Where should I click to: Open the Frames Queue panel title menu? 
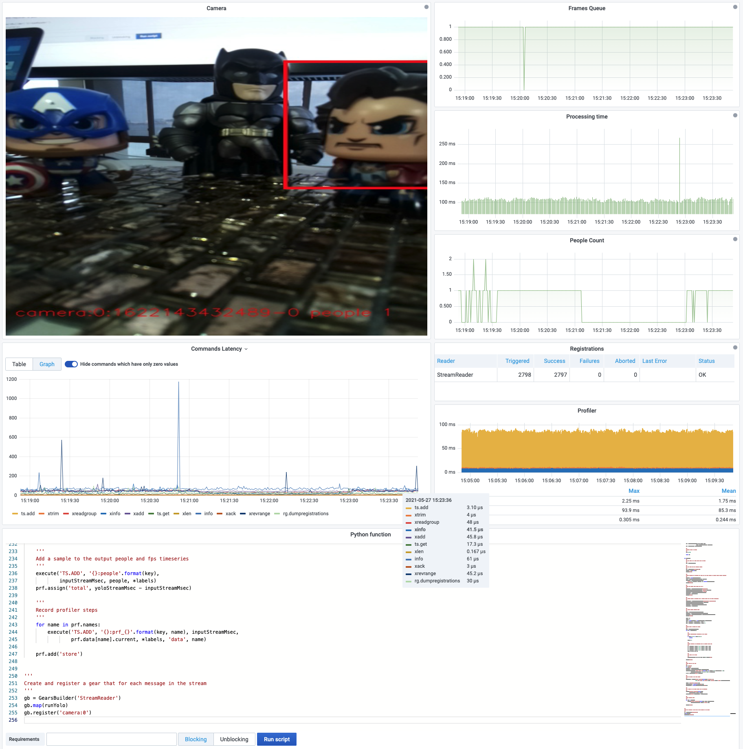587,8
